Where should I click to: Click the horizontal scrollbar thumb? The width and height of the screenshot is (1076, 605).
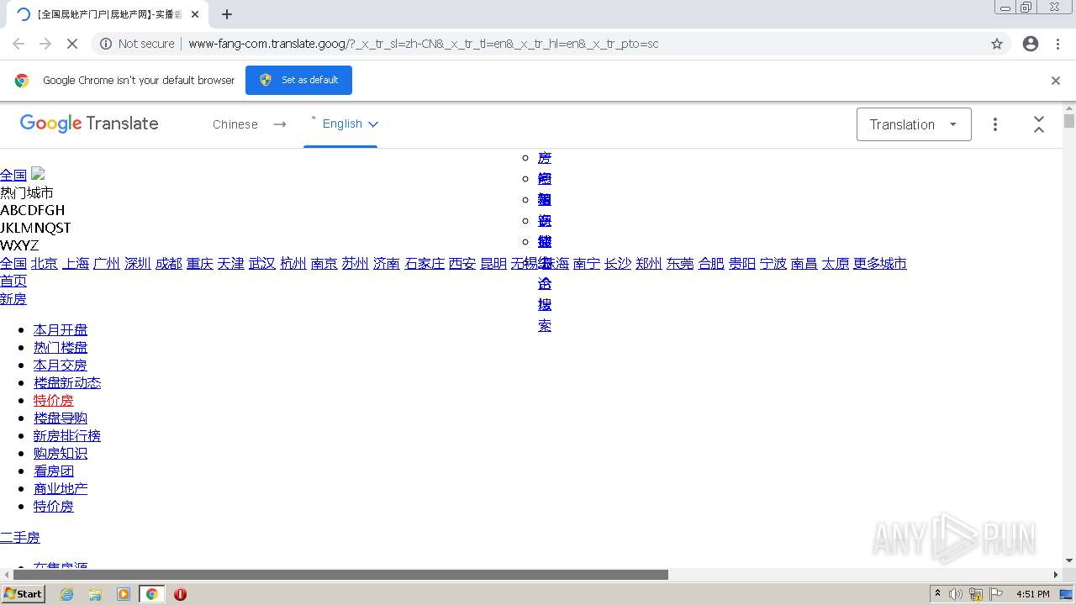(340, 575)
